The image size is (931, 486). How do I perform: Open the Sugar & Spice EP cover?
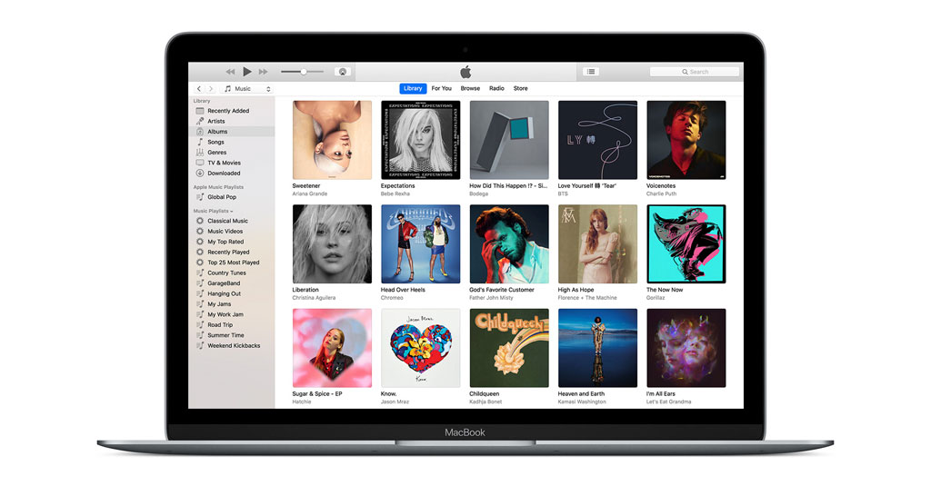[332, 348]
